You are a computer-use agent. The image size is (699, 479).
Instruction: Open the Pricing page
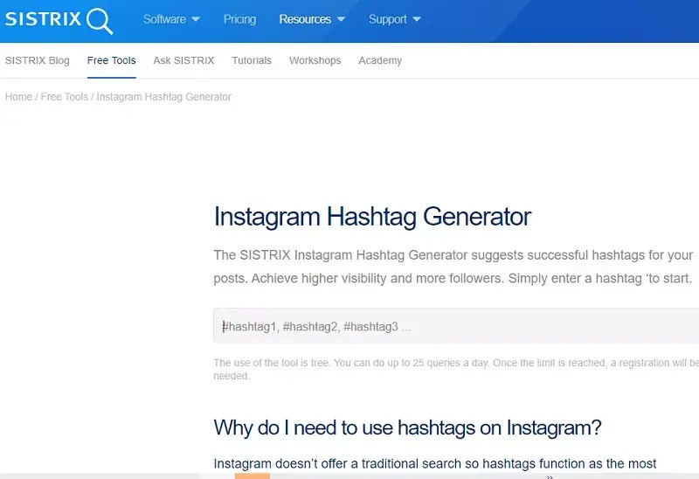tap(239, 19)
